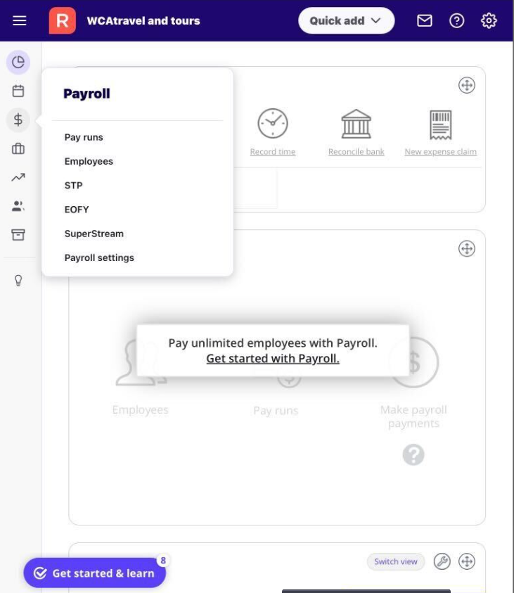
Task: Open Payroll settings menu entry
Action: point(99,258)
